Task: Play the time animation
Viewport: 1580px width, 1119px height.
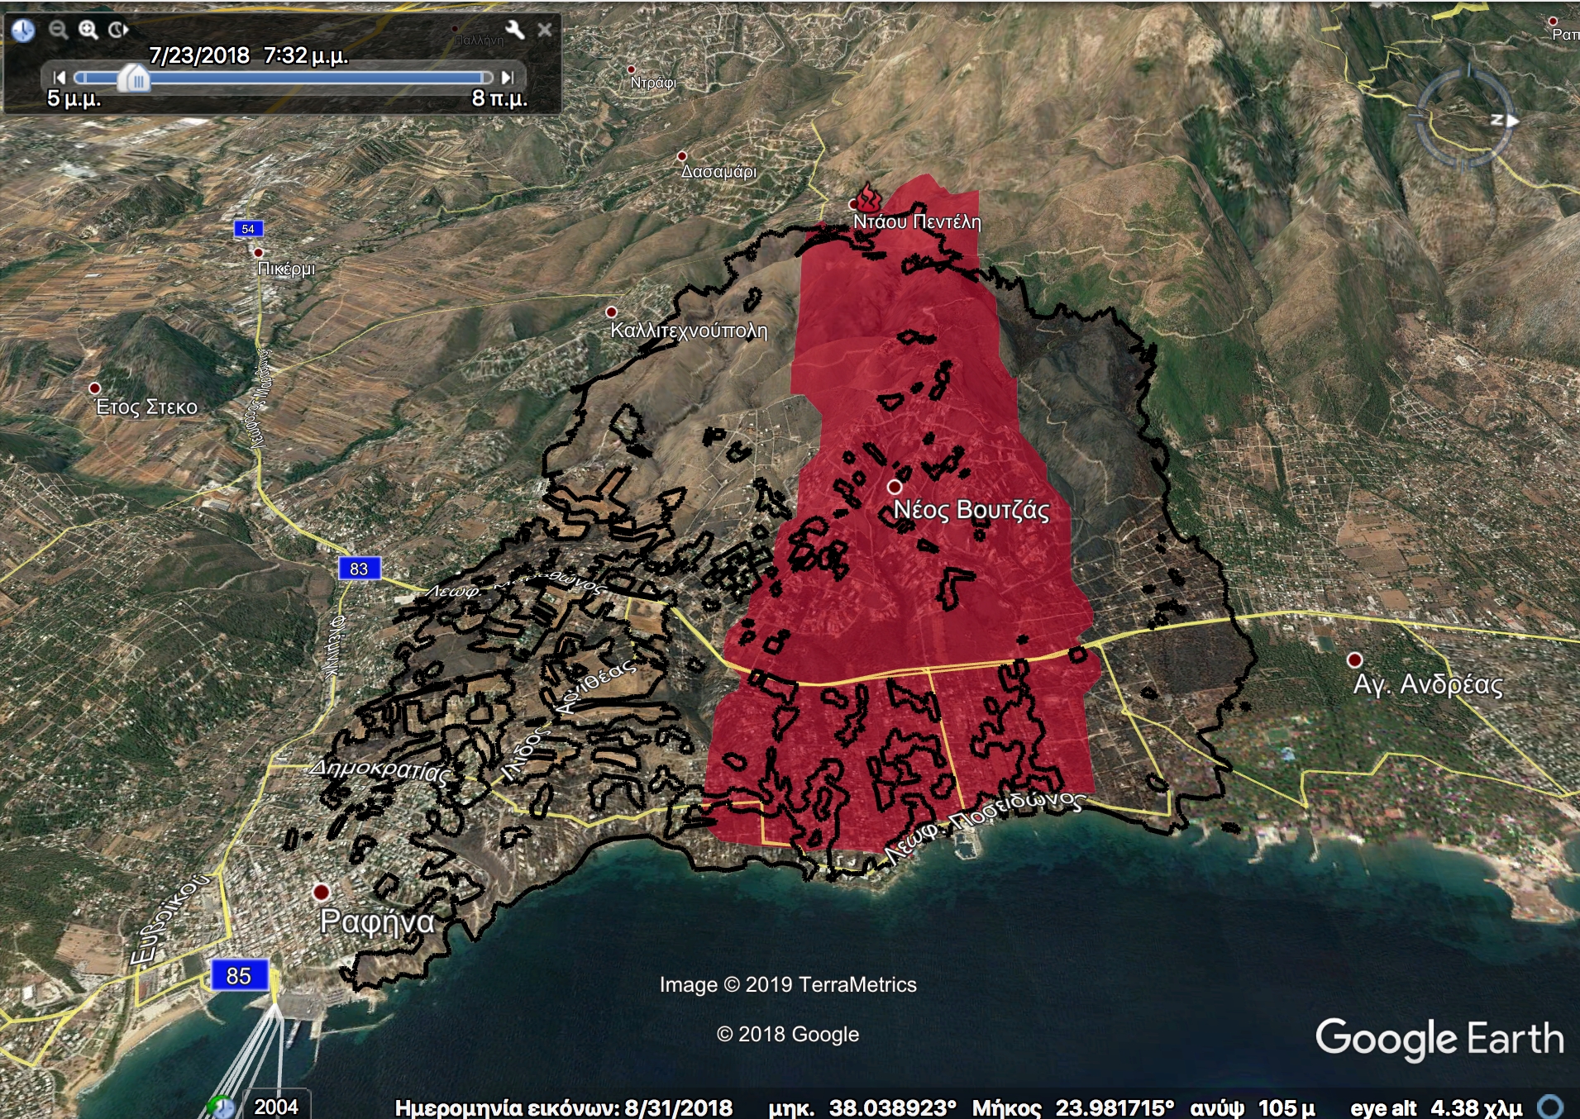Action: [x=118, y=31]
